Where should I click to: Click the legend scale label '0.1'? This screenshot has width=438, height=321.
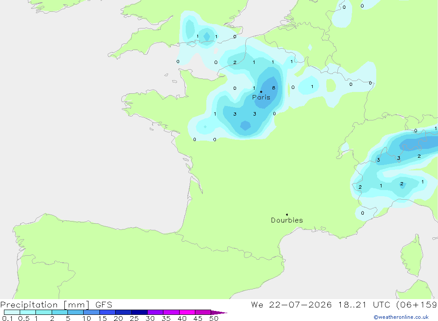point(7,318)
